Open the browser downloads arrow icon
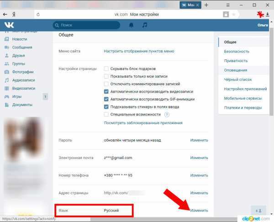This screenshot has height=222, width=274. 268,14
